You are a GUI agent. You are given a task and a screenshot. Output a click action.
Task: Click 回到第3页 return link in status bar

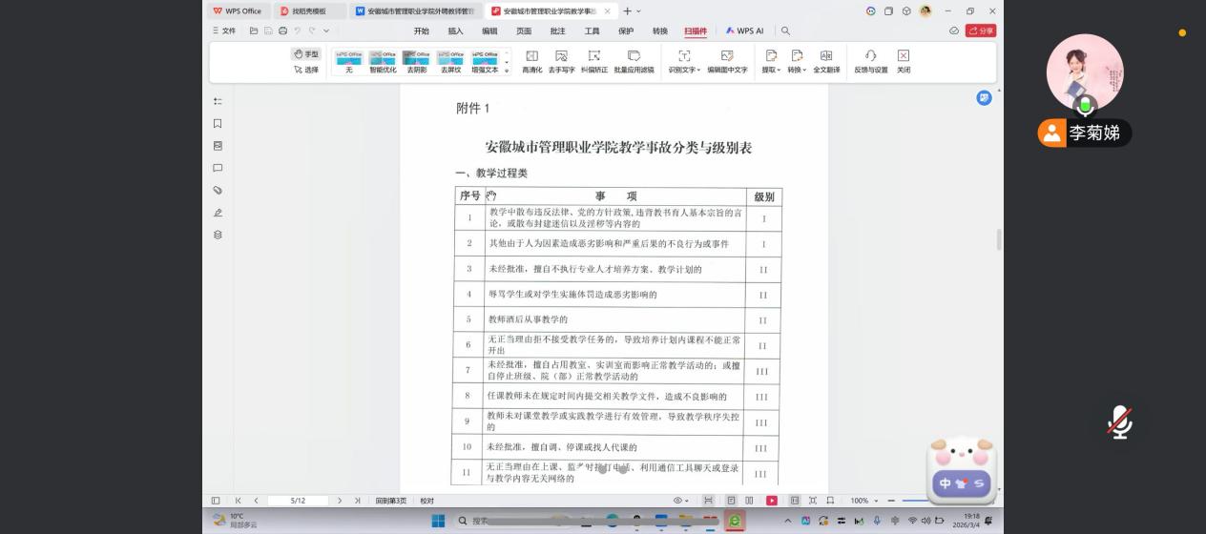click(x=390, y=501)
